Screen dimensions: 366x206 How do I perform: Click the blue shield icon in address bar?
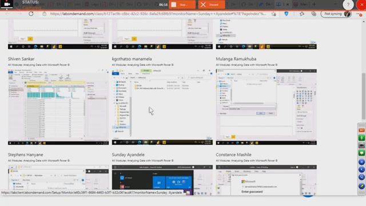[x=287, y=14]
